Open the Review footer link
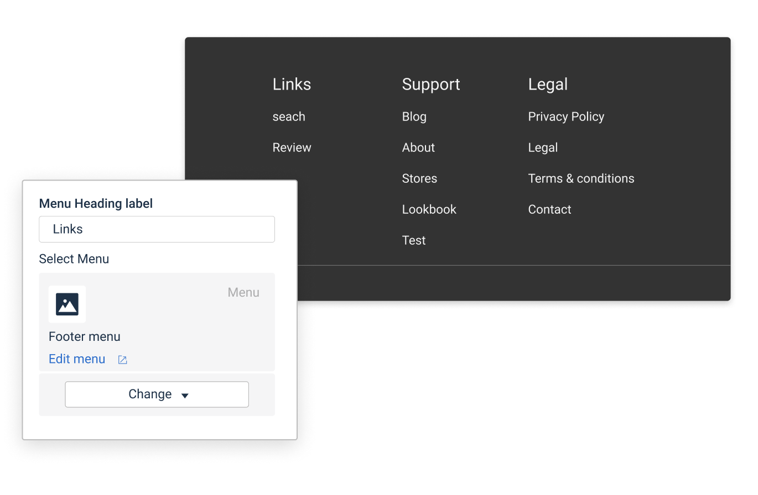758x495 pixels. coord(292,148)
